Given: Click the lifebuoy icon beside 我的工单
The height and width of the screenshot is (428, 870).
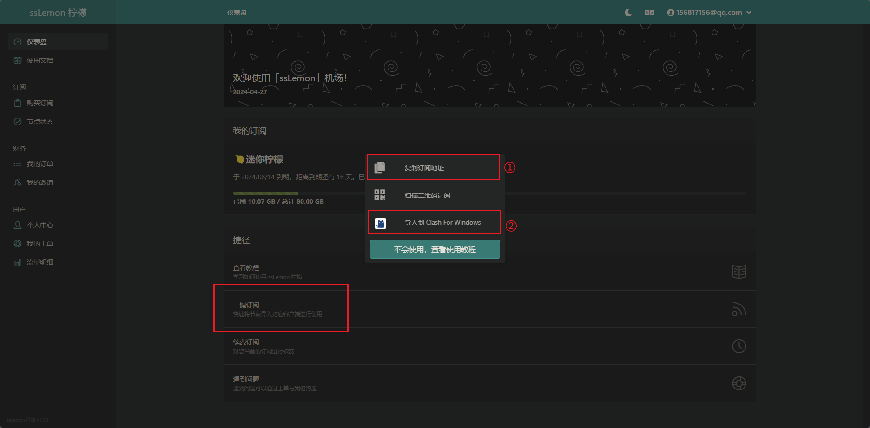Looking at the screenshot, I should click(18, 244).
